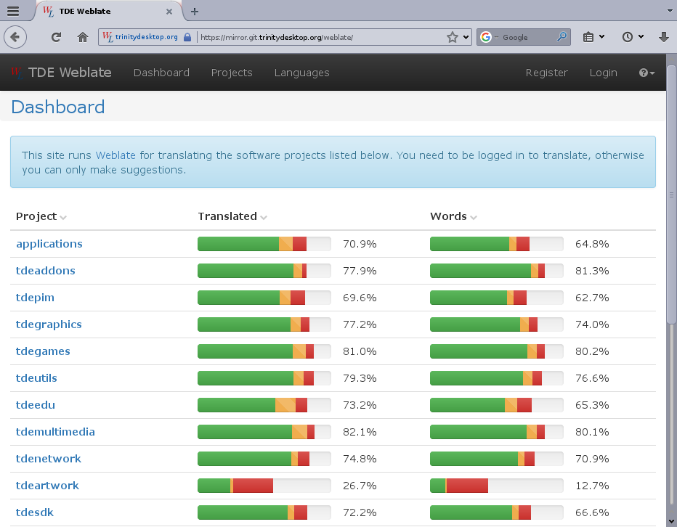Go to the Login page
Screen dimensions: 677x527
603,73
